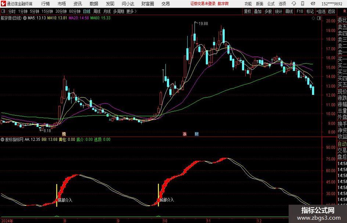Open the 航宇微(日线) chart settings dropdown

coord(25,18)
